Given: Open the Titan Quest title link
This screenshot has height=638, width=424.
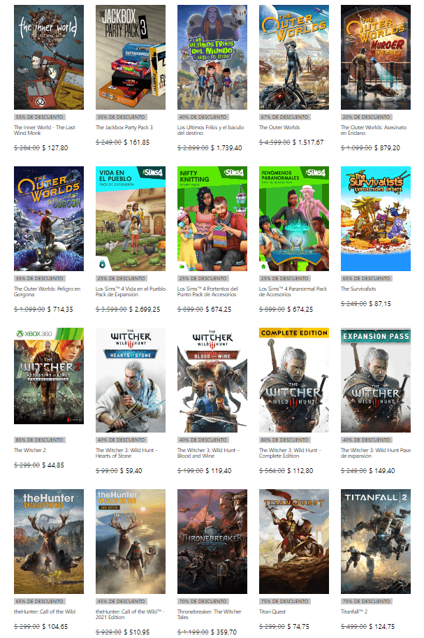Looking at the screenshot, I should [272, 611].
